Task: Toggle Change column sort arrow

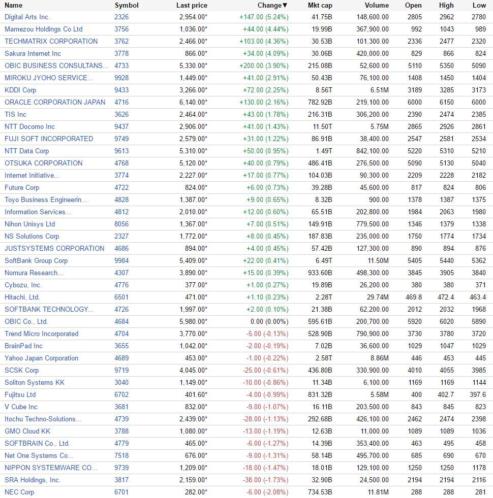Action: click(285, 5)
